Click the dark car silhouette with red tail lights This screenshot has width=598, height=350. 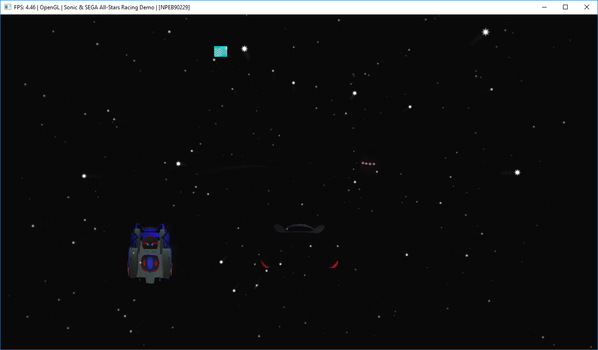(299, 246)
